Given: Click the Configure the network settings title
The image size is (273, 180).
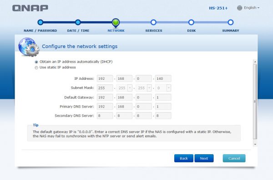Looking at the screenshot, I should [80, 47].
